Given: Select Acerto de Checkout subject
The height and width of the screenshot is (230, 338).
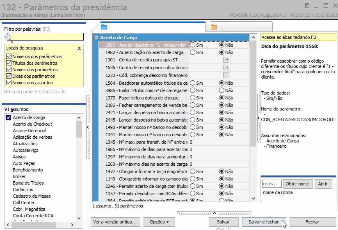Looking at the screenshot, I should click(32, 124).
